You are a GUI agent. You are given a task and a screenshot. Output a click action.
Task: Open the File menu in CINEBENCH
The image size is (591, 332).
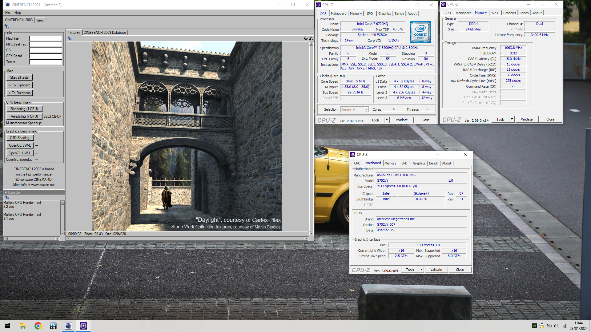[8, 13]
